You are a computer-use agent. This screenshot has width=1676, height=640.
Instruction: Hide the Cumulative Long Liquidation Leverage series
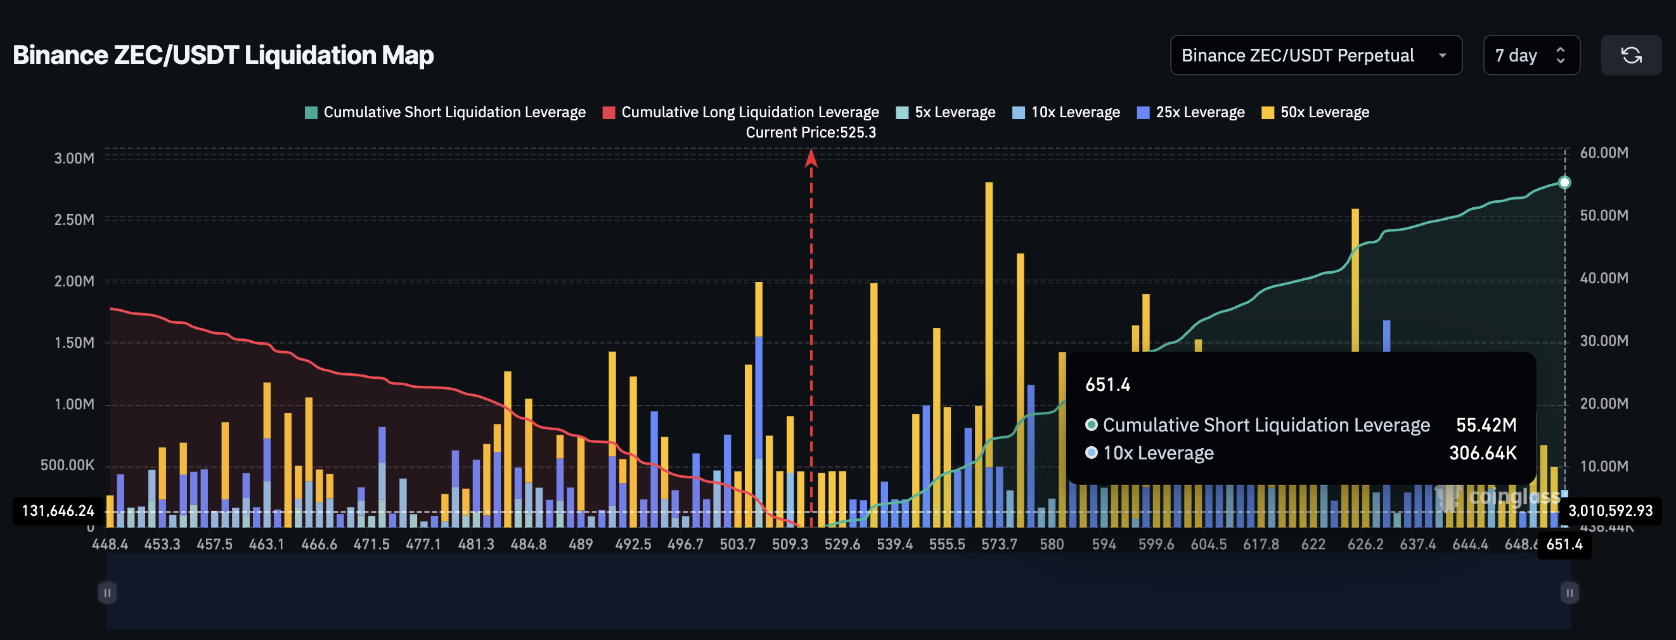(x=749, y=112)
